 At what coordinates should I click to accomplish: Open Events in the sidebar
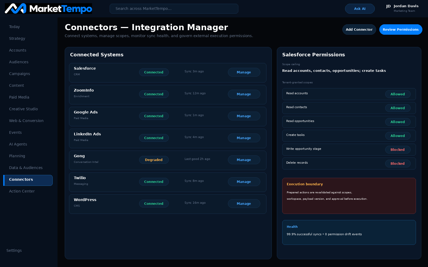(16, 132)
